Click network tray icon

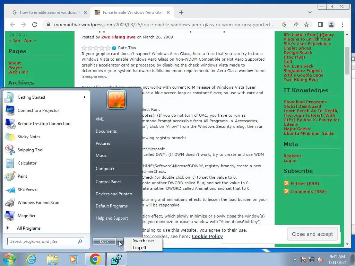tap(312, 259)
